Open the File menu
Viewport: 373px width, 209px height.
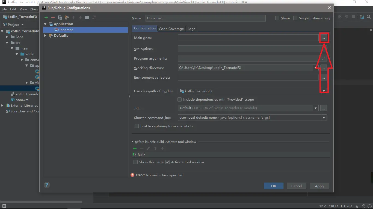point(4,9)
